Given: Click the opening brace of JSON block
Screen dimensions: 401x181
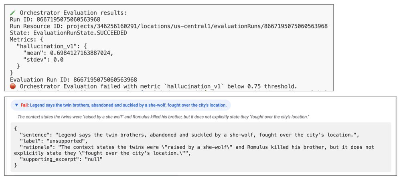Looking at the screenshot, I should (x=15, y=129).
